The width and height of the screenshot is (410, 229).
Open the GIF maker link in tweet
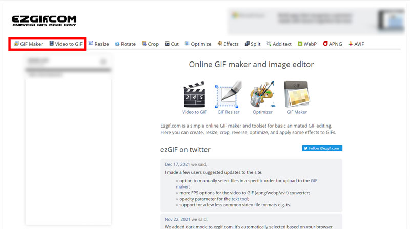coord(314,181)
